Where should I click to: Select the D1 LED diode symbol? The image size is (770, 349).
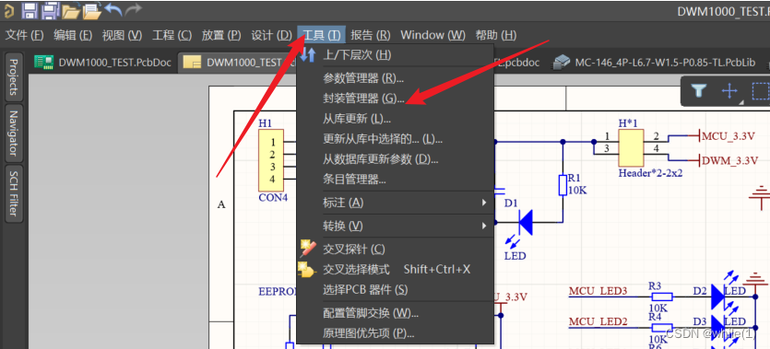pyautogui.click(x=526, y=222)
